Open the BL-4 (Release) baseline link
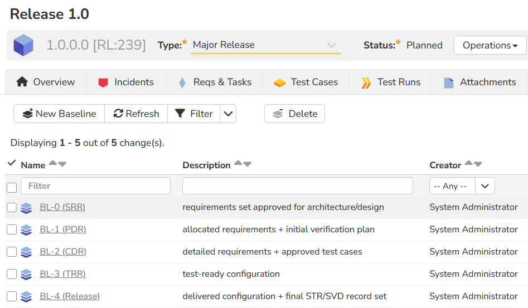The height and width of the screenshot is (308, 528). point(70,296)
